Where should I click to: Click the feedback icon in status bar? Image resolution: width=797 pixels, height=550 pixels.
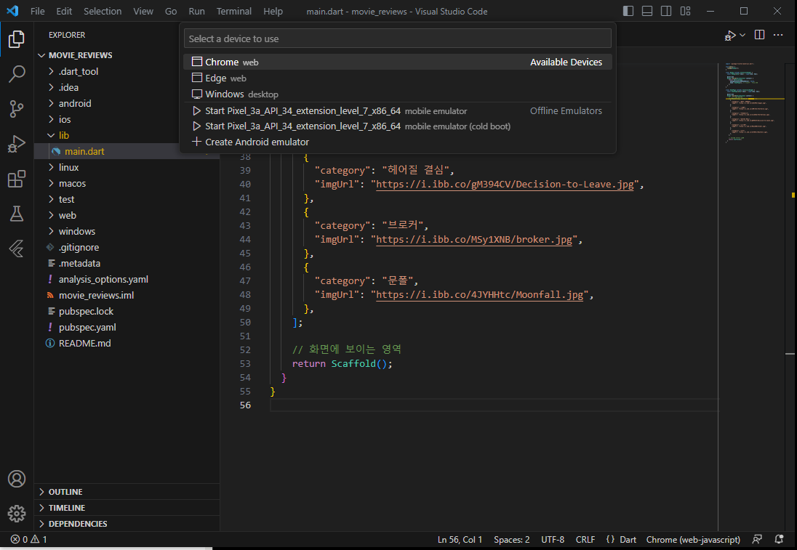(757, 539)
